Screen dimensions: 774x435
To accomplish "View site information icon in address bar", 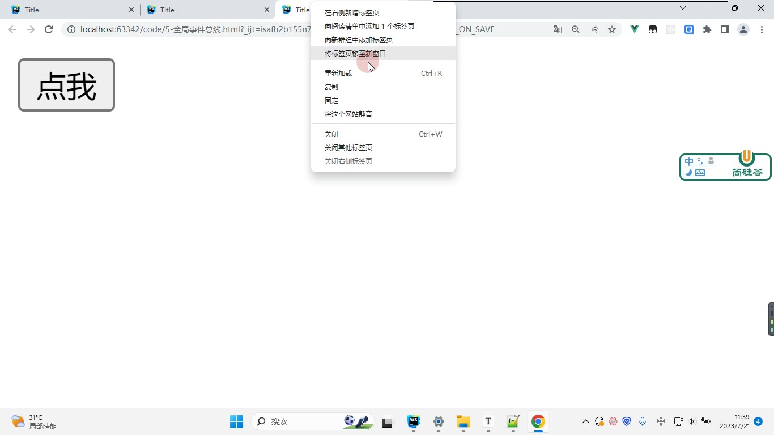I will click(71, 29).
